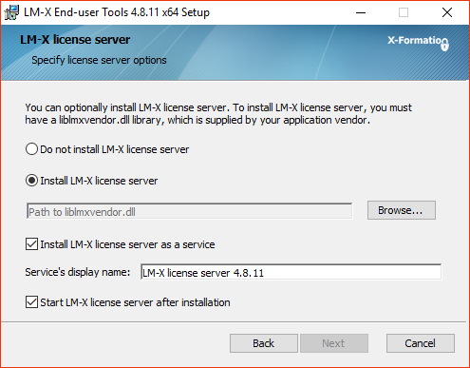Minimize the Setup window
The width and height of the screenshot is (470, 368).
pos(361,12)
